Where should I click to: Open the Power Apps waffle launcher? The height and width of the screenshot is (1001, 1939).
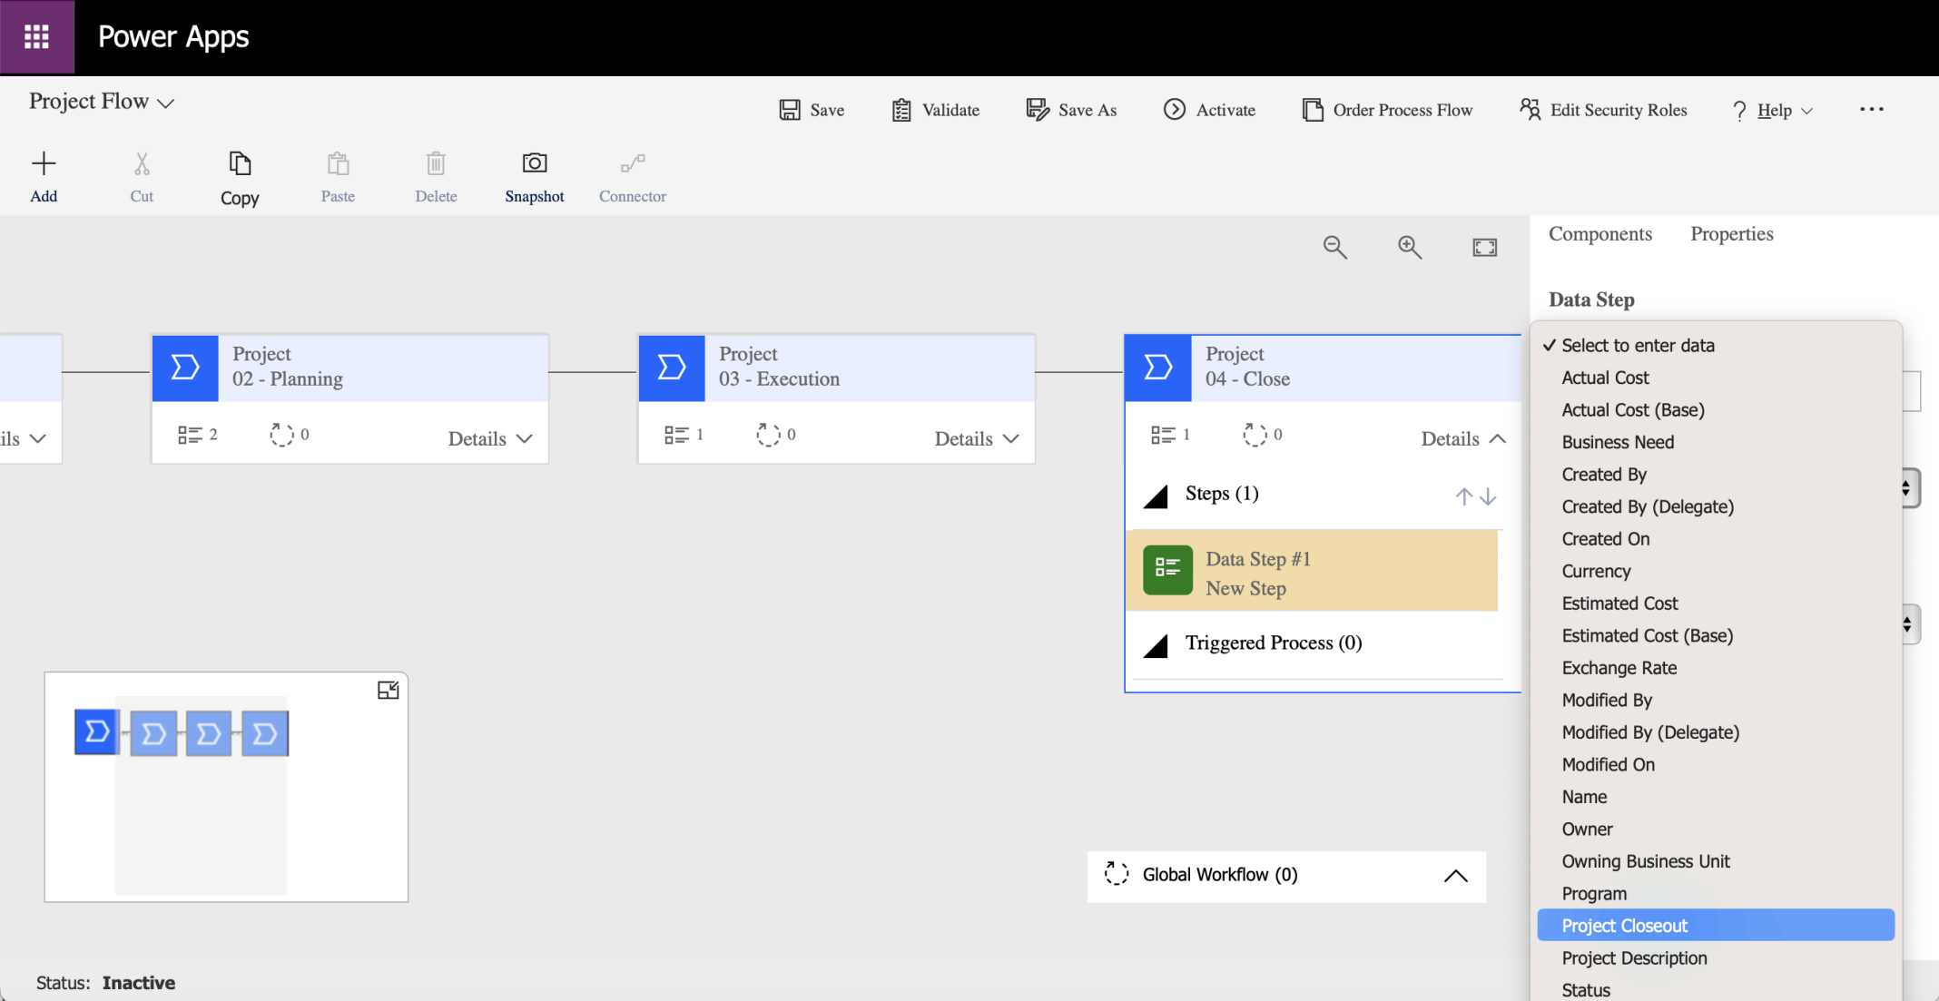tap(36, 37)
